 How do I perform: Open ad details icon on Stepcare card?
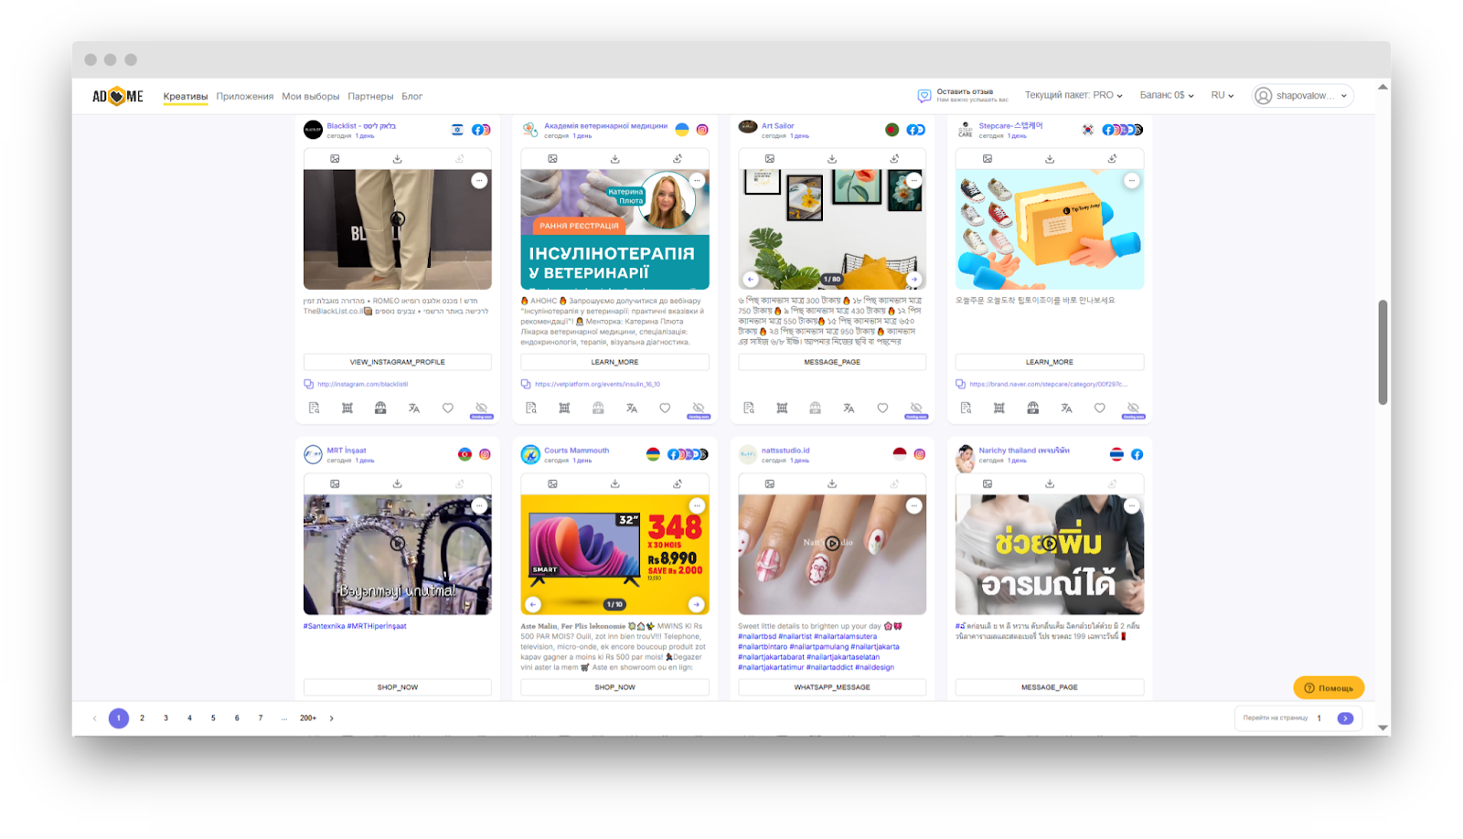click(966, 409)
